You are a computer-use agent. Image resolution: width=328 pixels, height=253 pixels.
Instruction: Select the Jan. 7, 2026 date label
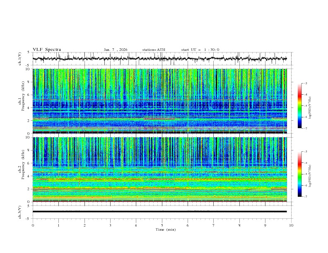tap(116, 50)
